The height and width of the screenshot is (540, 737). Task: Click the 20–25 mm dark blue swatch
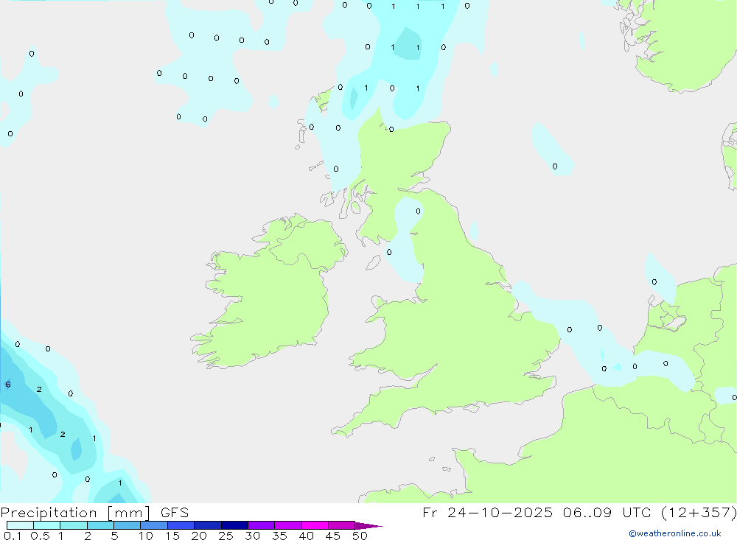(x=207, y=525)
